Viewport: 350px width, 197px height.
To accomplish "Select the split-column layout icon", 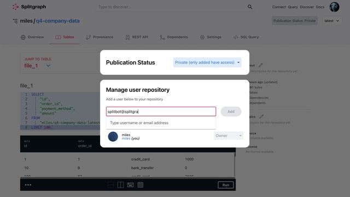I will pyautogui.click(x=120, y=185).
